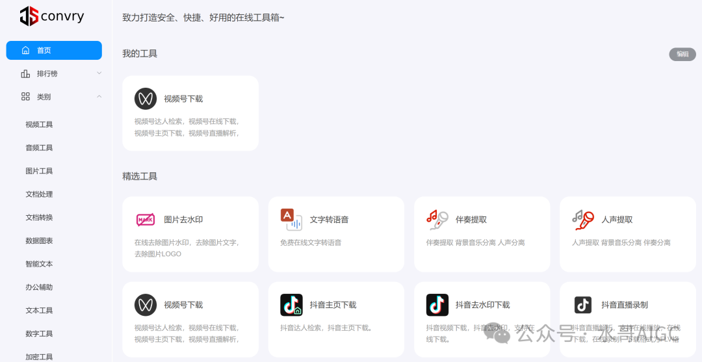Click the 精选工具 section heading
Viewport: 702px width, 362px height.
click(140, 176)
